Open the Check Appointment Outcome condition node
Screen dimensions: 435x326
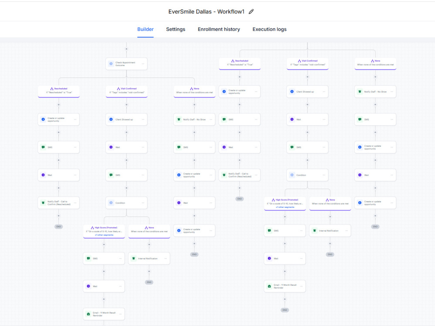point(127,64)
